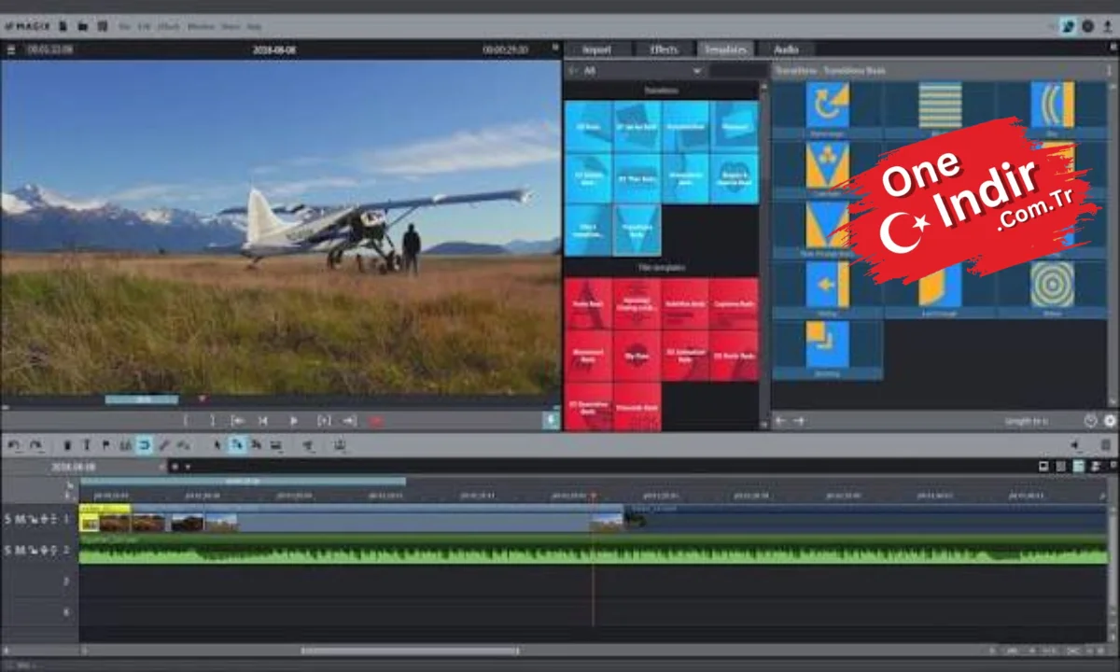Image resolution: width=1120 pixels, height=672 pixels.
Task: Open the Edit menu
Action: pos(146,26)
